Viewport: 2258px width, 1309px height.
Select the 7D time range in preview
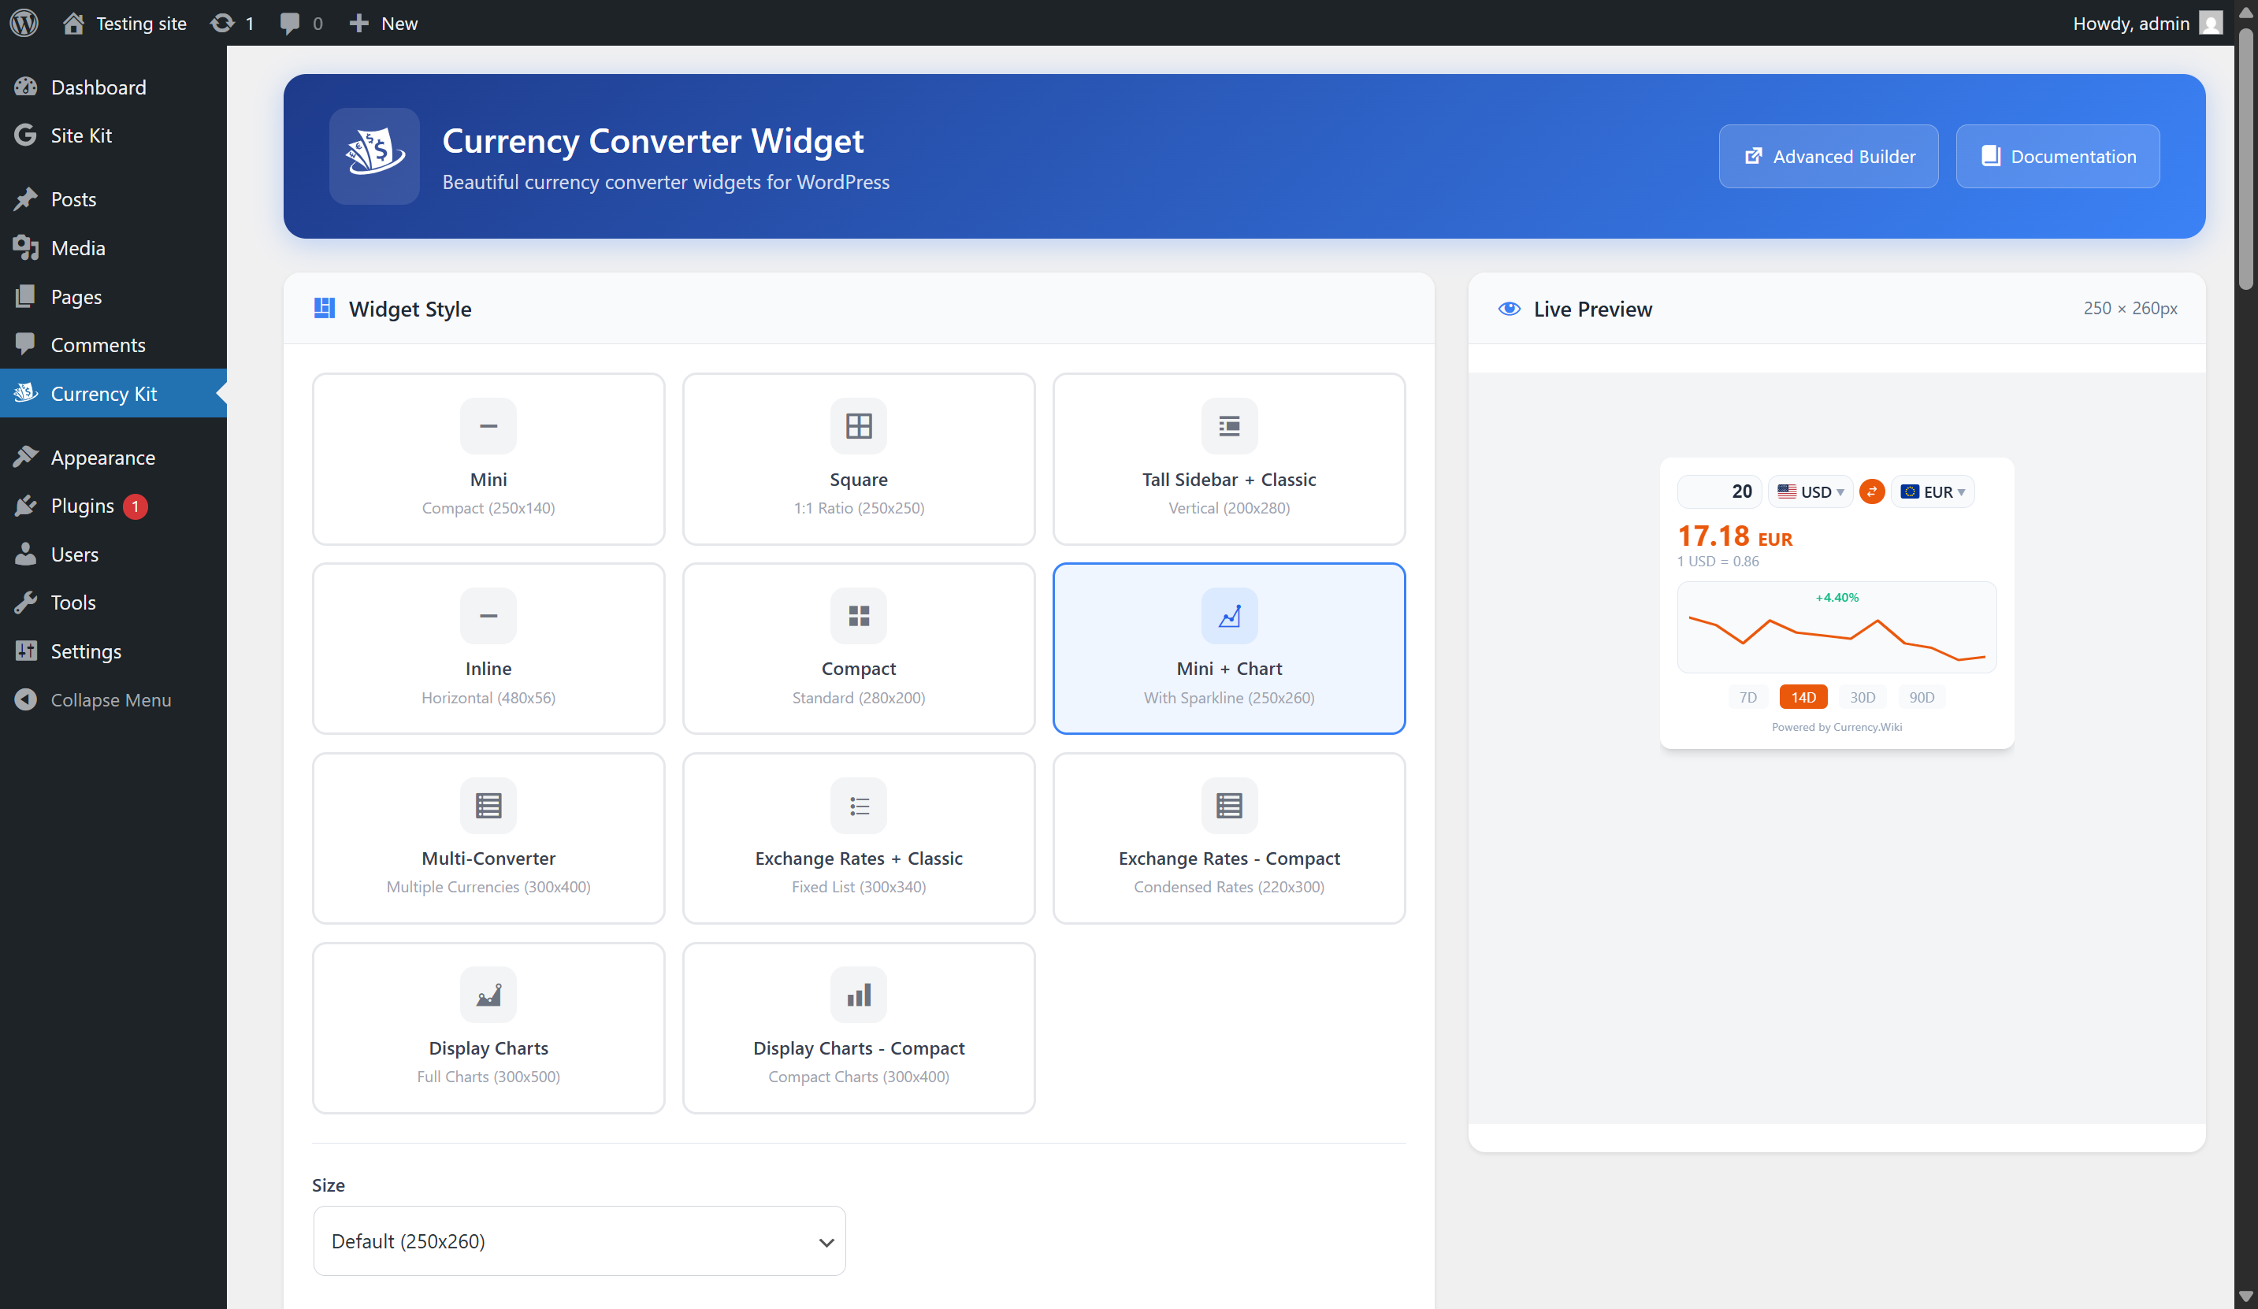1747,696
